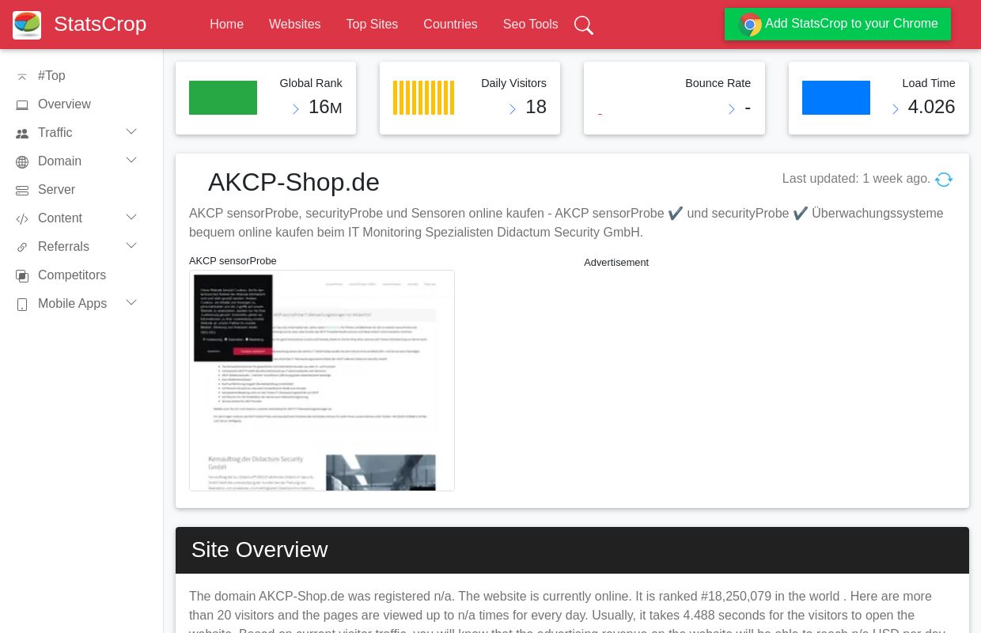
Task: Click the Content code icon
Action: tap(22, 218)
